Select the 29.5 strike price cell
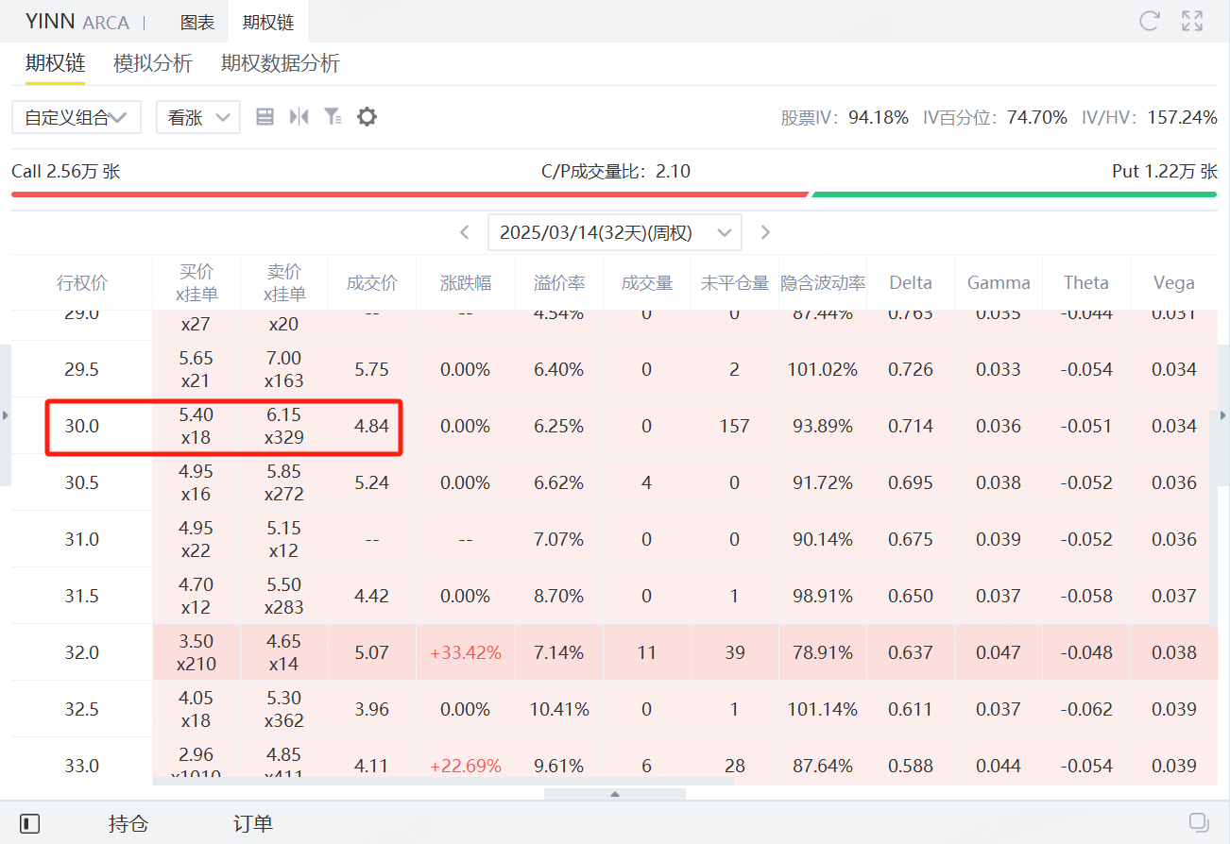Image resolution: width=1230 pixels, height=844 pixels. [x=82, y=369]
